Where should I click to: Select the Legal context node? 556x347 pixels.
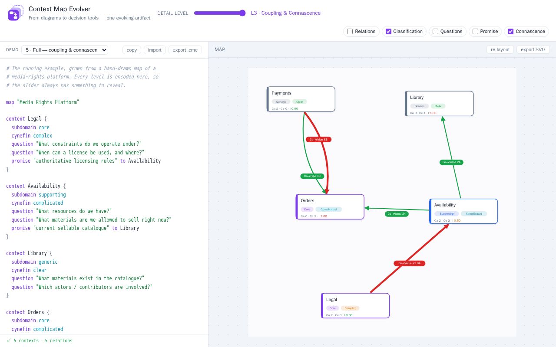click(x=355, y=306)
